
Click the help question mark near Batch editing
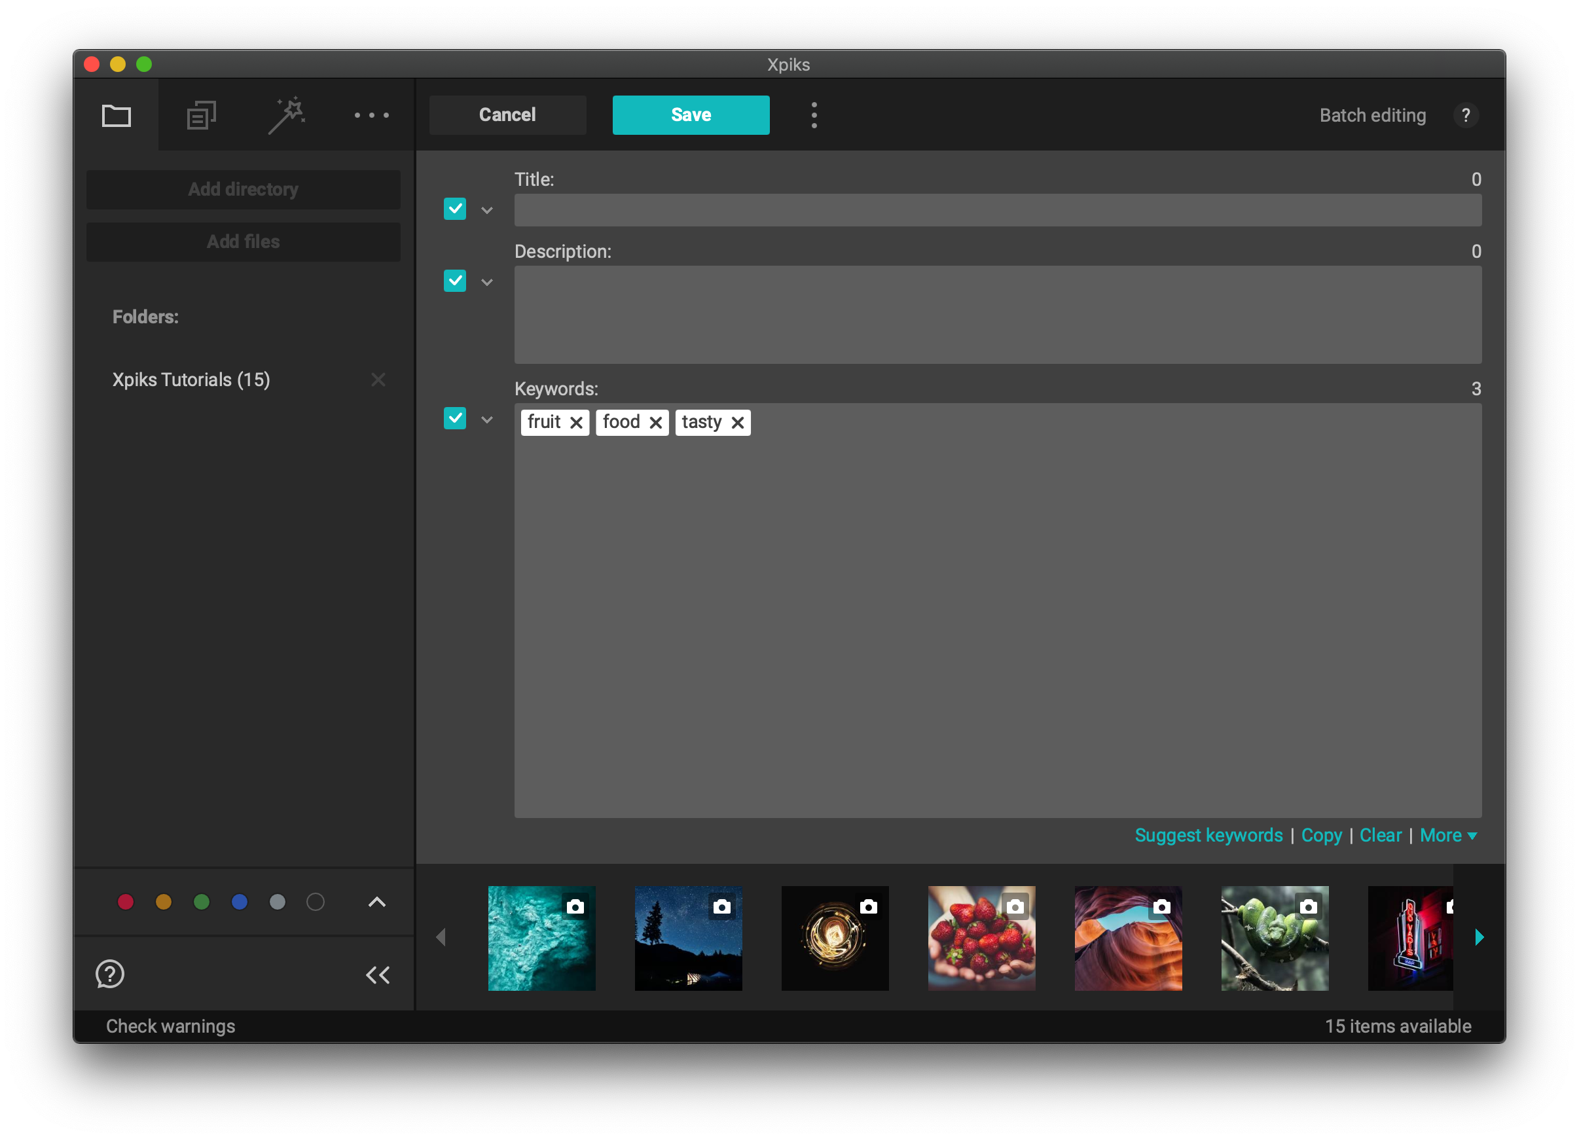point(1467,115)
